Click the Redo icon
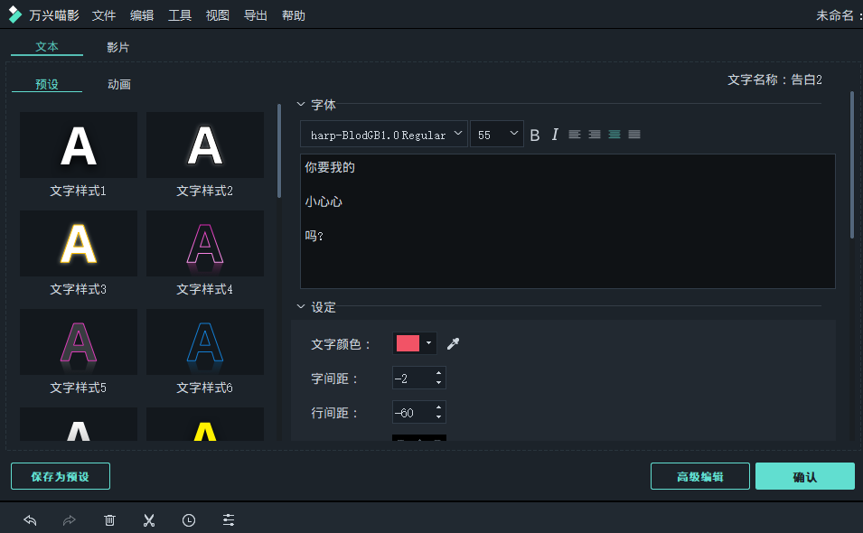Image resolution: width=863 pixels, height=533 pixels. (70, 519)
